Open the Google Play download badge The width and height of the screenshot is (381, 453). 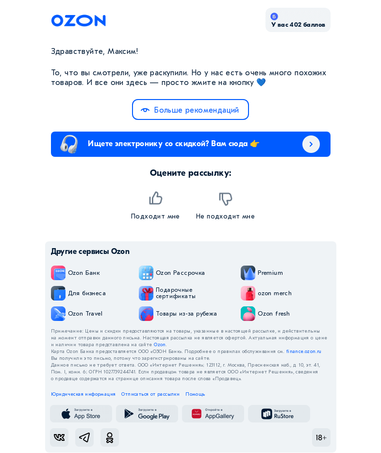147,414
